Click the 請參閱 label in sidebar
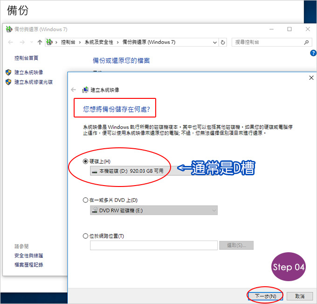This screenshot has height=304, width=317. pos(21,246)
